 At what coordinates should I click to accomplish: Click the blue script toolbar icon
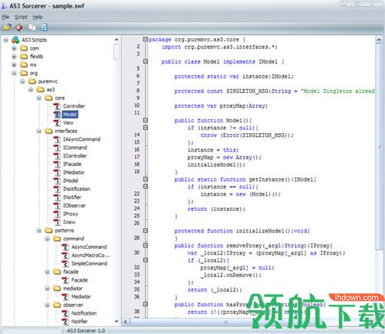tap(44, 27)
